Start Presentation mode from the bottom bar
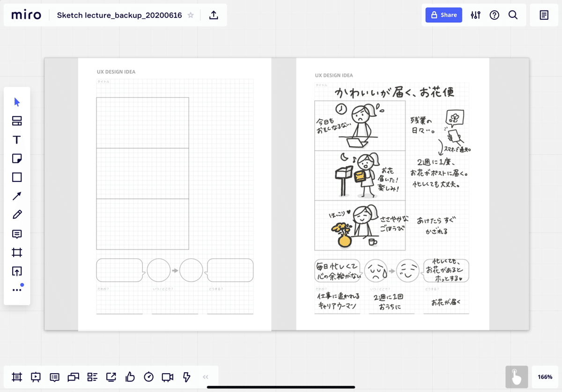 36,377
